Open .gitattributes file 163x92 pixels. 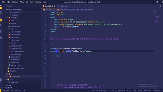[x=16, y=34]
